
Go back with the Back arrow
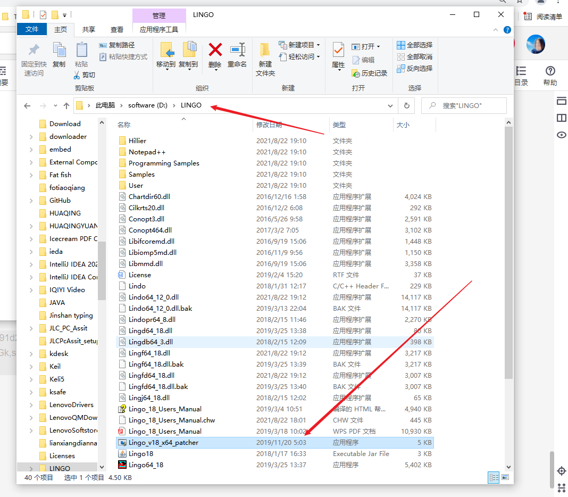[27, 106]
